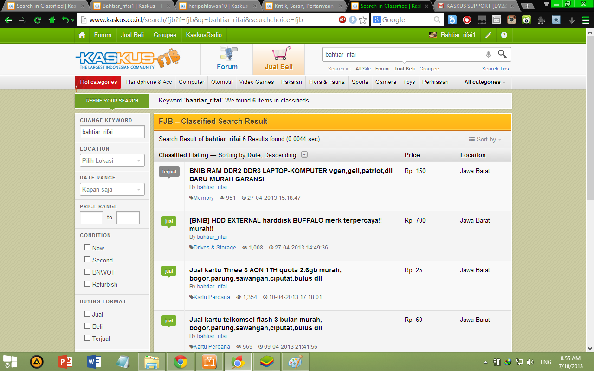The width and height of the screenshot is (594, 371).
Task: Switch to the KASKUS SUPPORT Gmail tab
Action: [476, 6]
